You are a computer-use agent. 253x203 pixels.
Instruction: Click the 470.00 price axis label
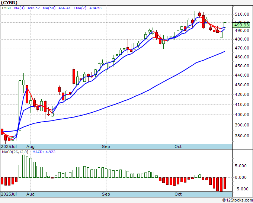(242, 48)
